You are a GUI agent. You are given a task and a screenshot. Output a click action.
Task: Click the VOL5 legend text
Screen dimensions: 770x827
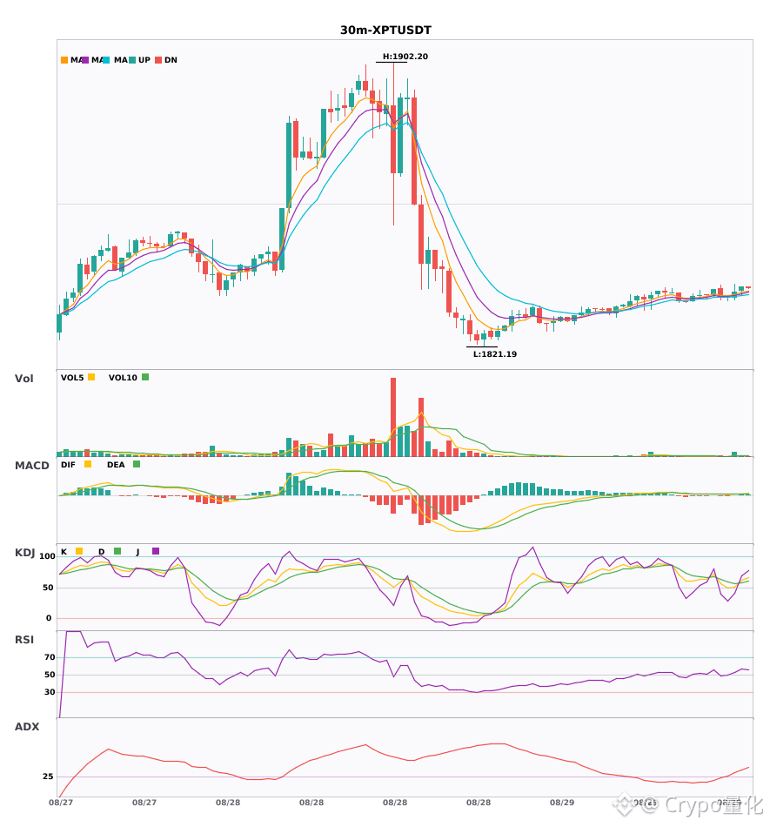(72, 378)
